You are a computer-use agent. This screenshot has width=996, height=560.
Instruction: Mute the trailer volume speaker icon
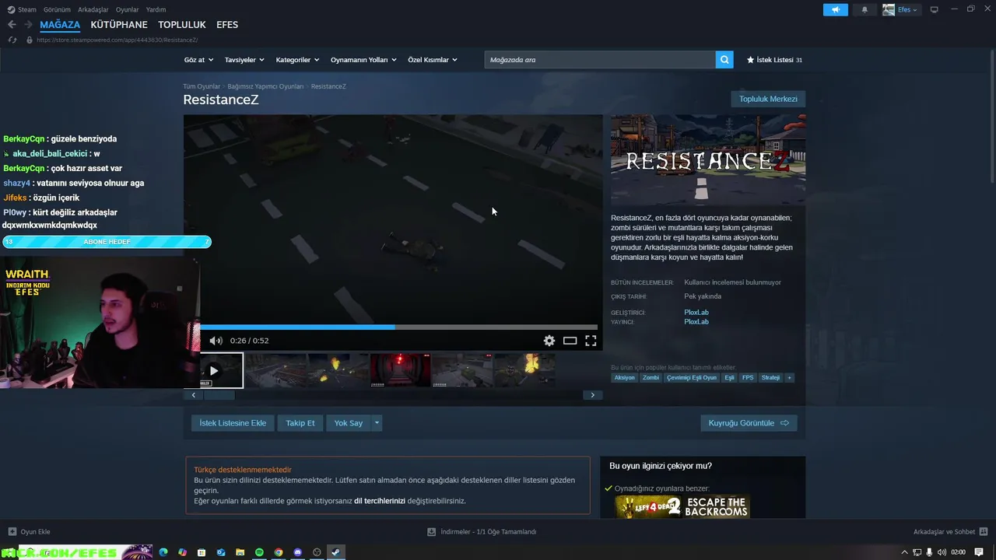(216, 341)
